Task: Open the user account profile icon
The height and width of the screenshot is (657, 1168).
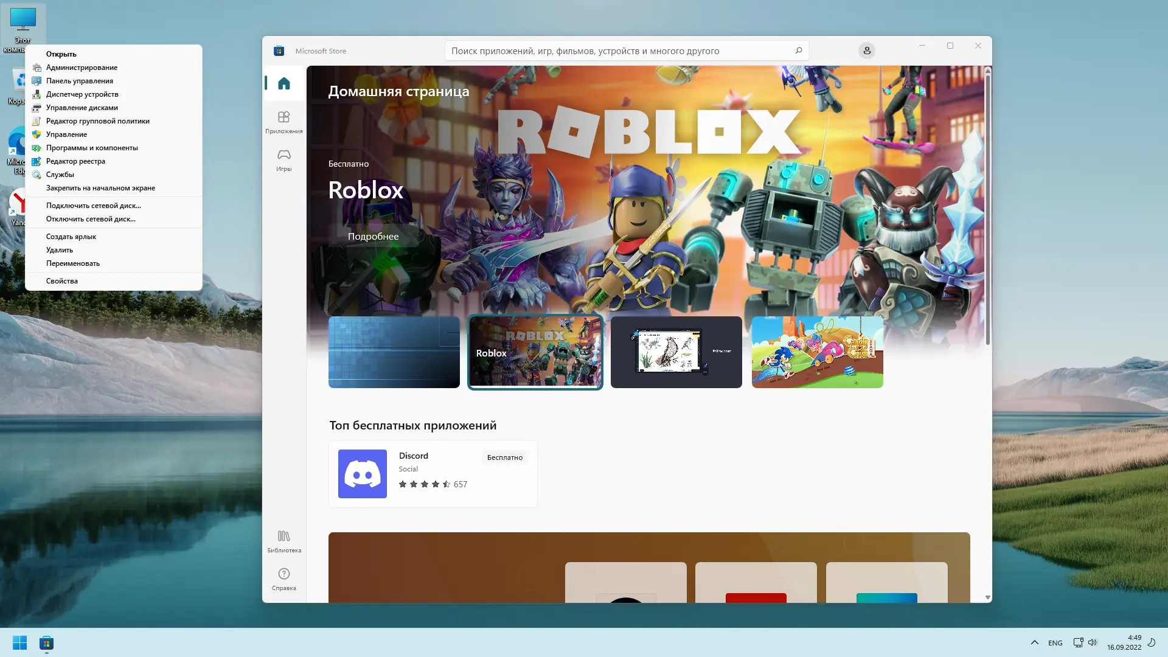Action: click(x=867, y=50)
